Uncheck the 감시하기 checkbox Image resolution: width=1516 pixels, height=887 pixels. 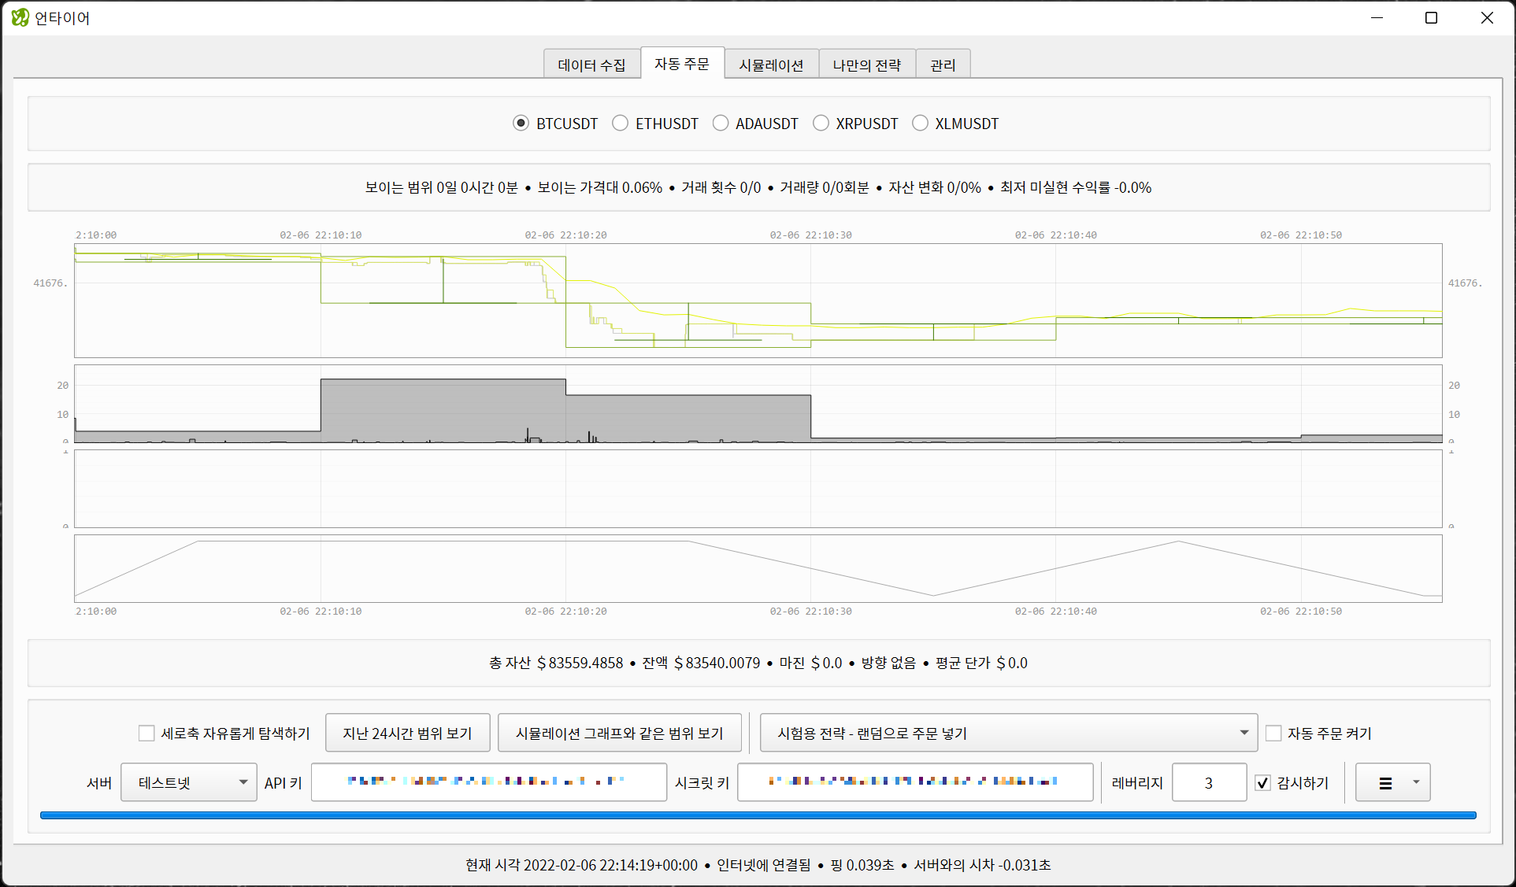click(x=1262, y=783)
